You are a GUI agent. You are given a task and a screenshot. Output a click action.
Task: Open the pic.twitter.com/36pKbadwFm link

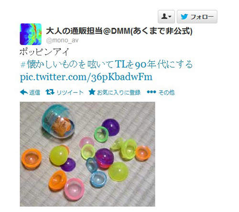pyautogui.click(x=86, y=77)
